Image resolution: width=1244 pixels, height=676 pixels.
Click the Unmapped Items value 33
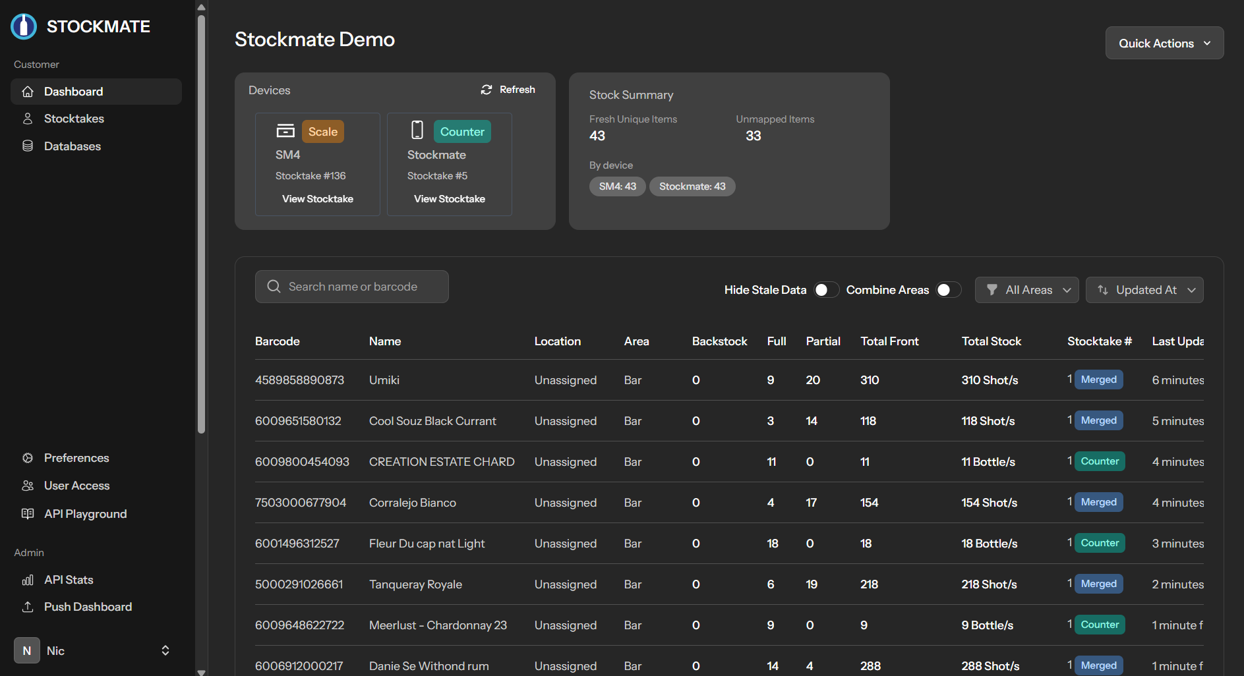(x=754, y=136)
